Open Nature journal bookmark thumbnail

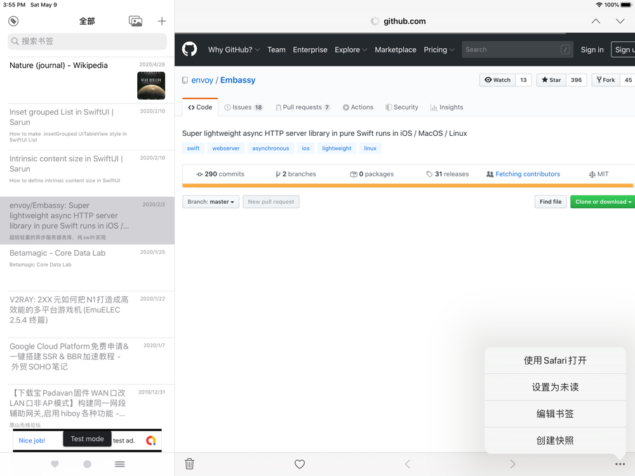click(151, 86)
